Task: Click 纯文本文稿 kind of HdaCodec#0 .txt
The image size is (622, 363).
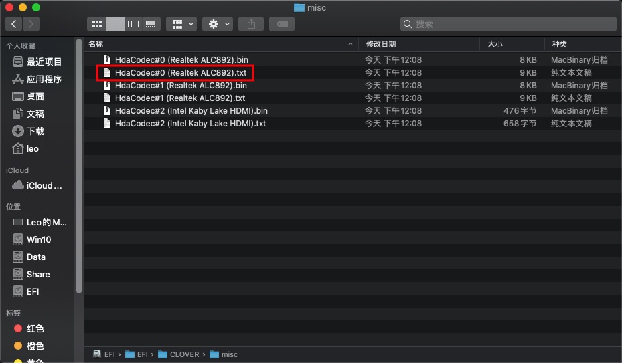Action: 571,73
